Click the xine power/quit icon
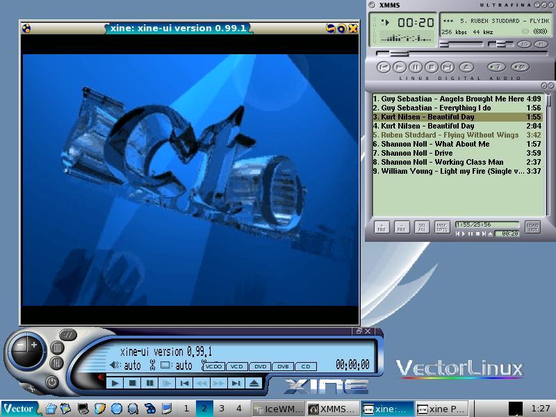 (x=51, y=382)
